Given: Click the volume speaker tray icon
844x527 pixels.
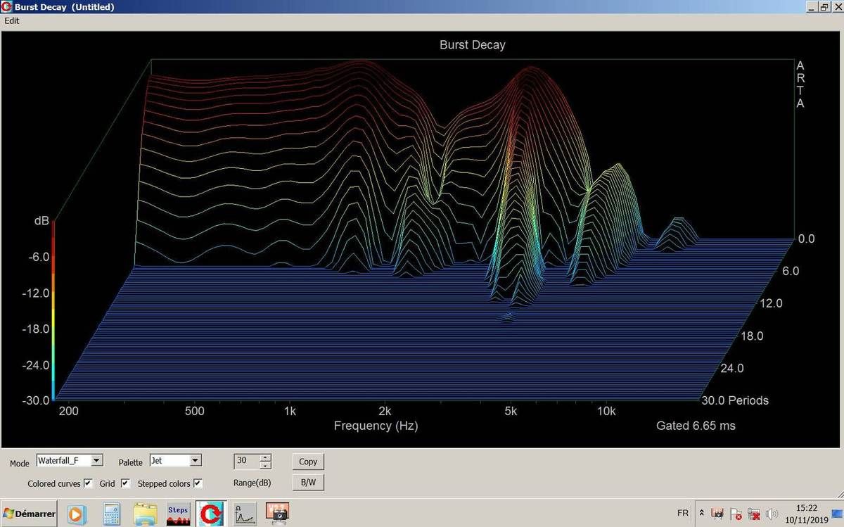Looking at the screenshot, I should pyautogui.click(x=772, y=514).
